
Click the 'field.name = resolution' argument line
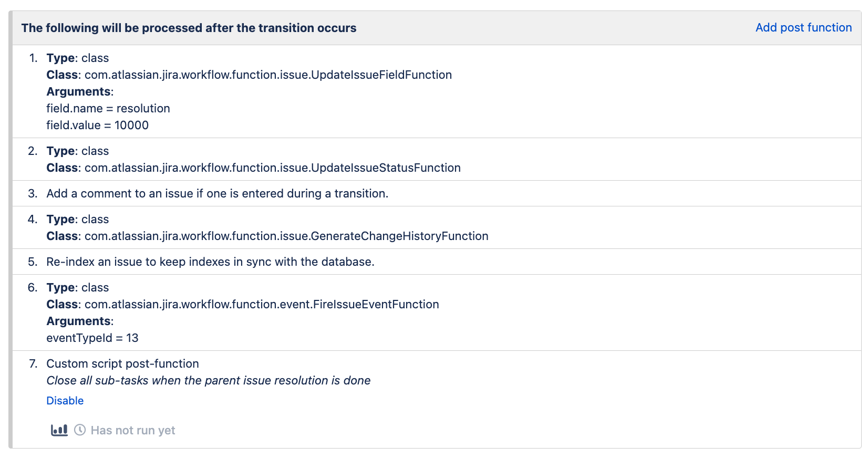[108, 109]
